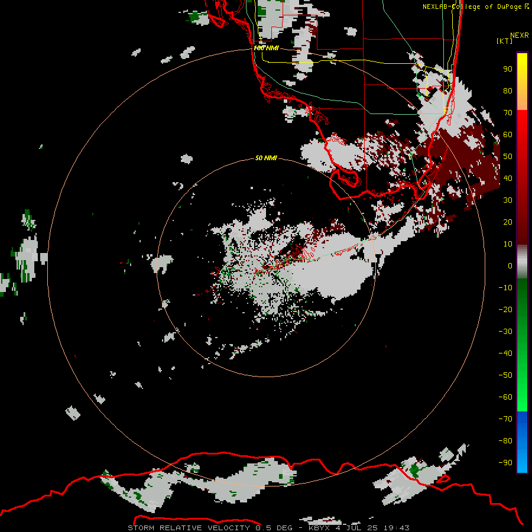
Task: Click the -20 scale label
Action: (x=505, y=310)
